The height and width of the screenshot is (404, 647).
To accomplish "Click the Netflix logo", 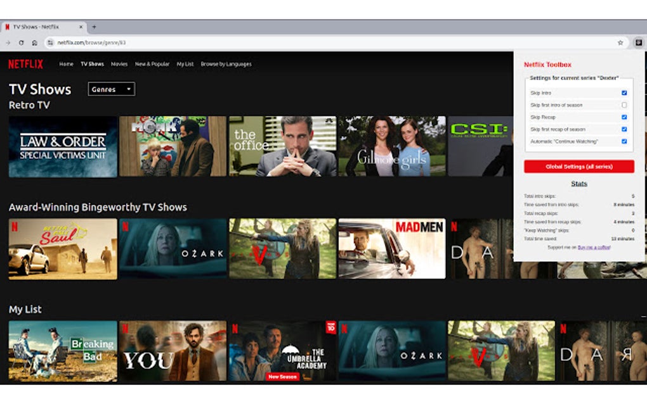I will click(25, 64).
